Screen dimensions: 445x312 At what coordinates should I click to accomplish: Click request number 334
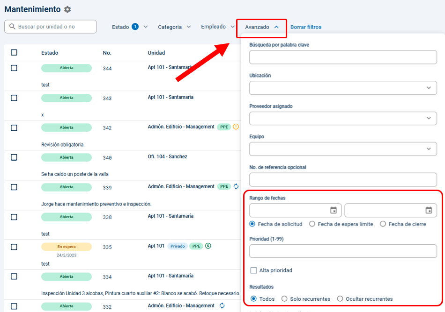(107, 277)
